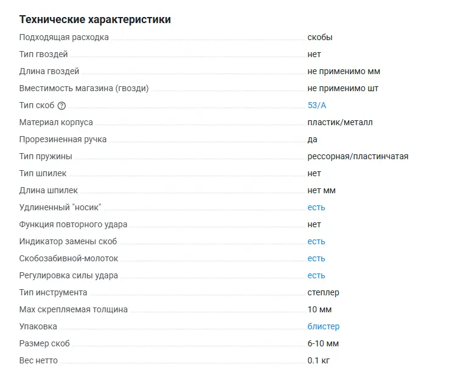Select the есть link for Регулировка силы удара
455x381 pixels.
(x=316, y=275)
